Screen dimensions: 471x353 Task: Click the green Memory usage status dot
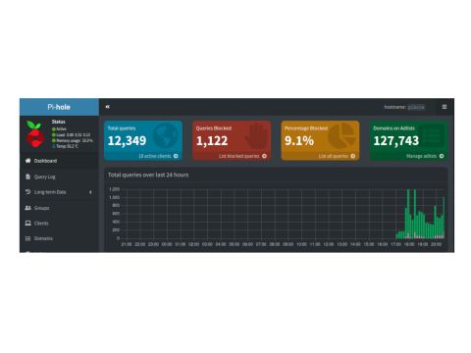coord(54,140)
